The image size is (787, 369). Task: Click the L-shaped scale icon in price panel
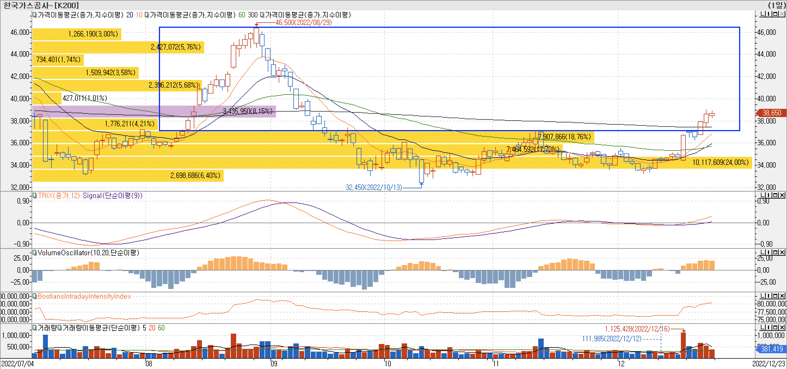click(763, 14)
